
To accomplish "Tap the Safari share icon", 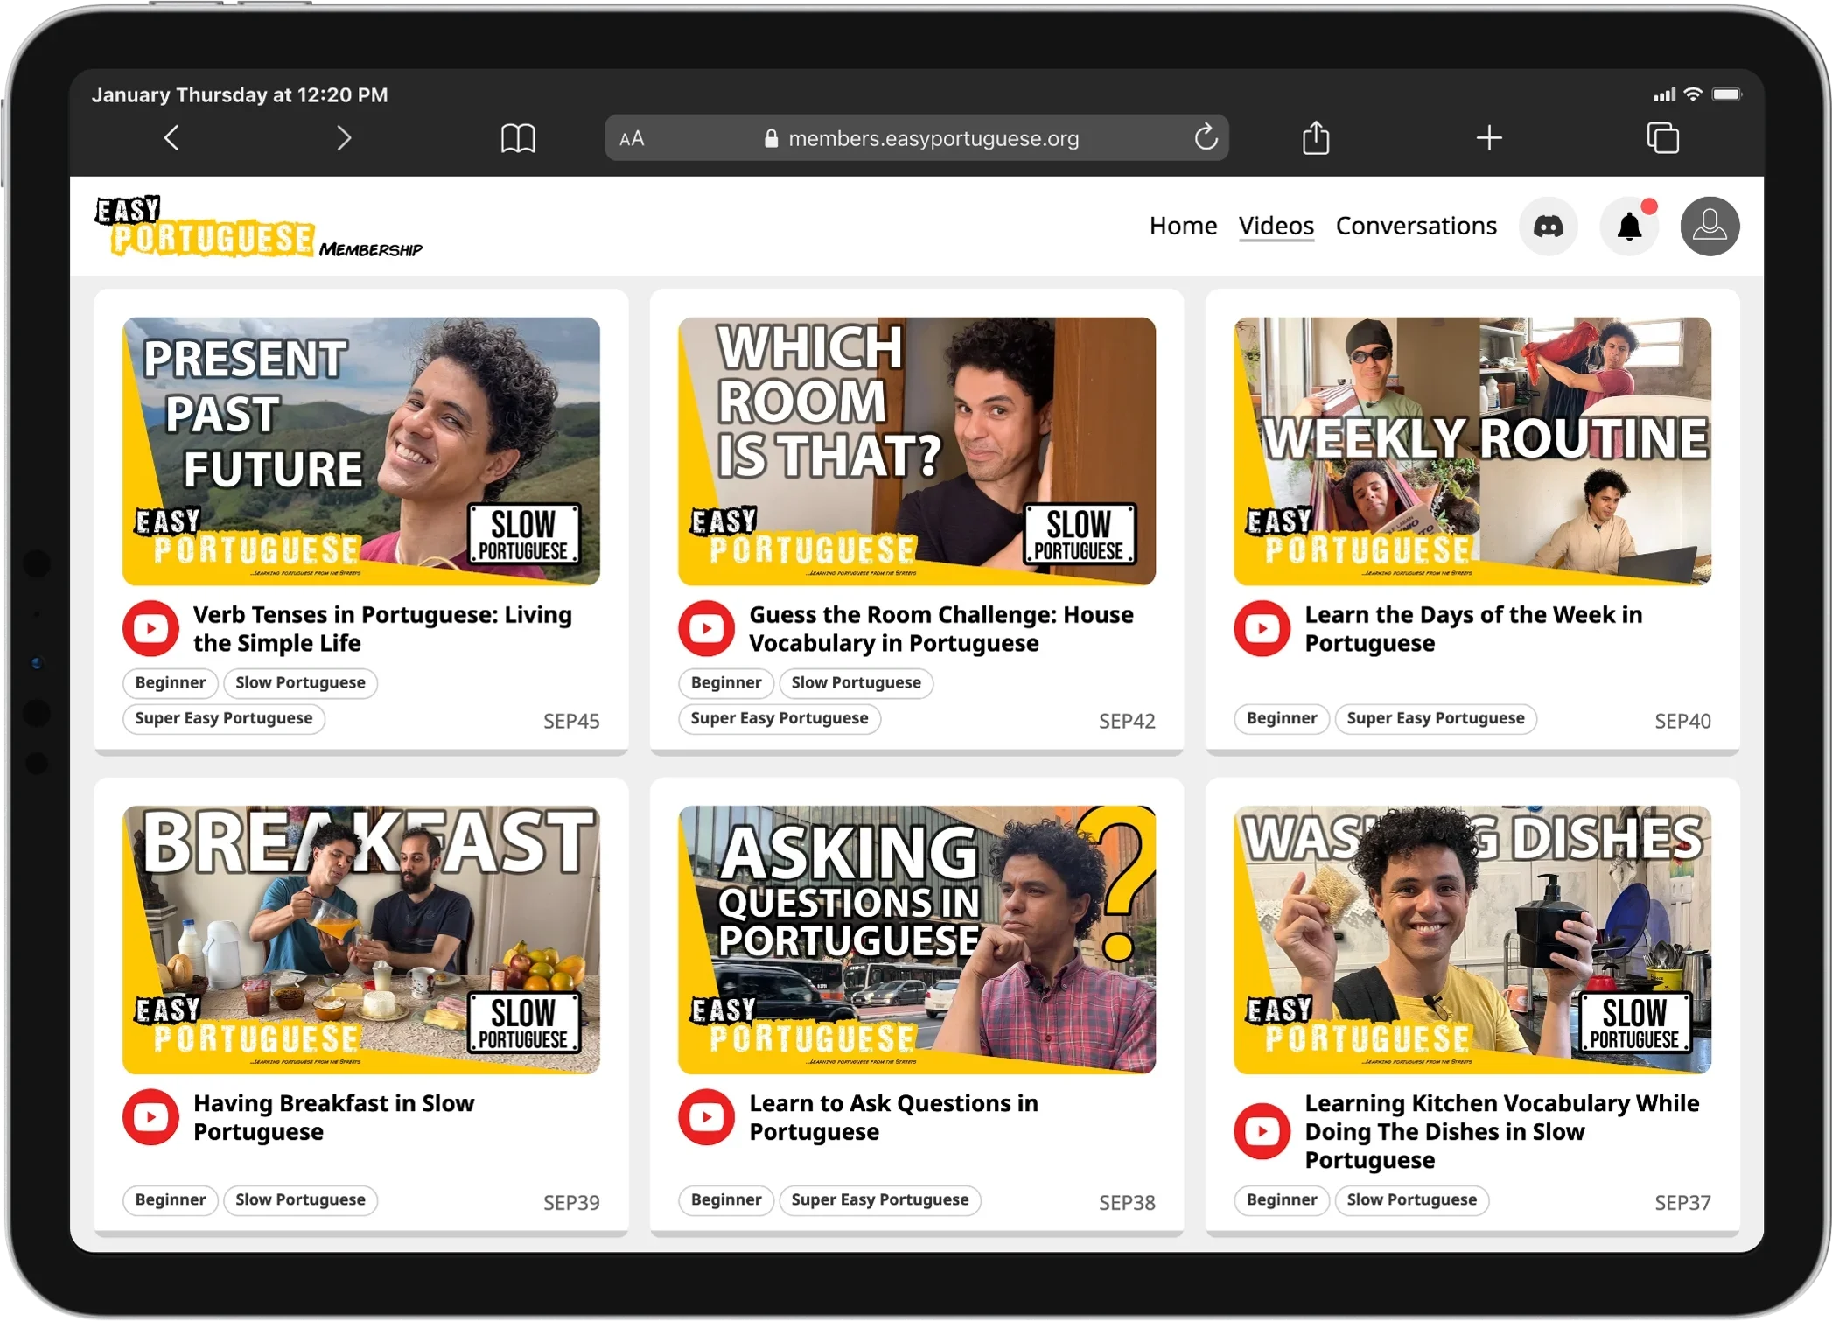I will click(x=1315, y=138).
